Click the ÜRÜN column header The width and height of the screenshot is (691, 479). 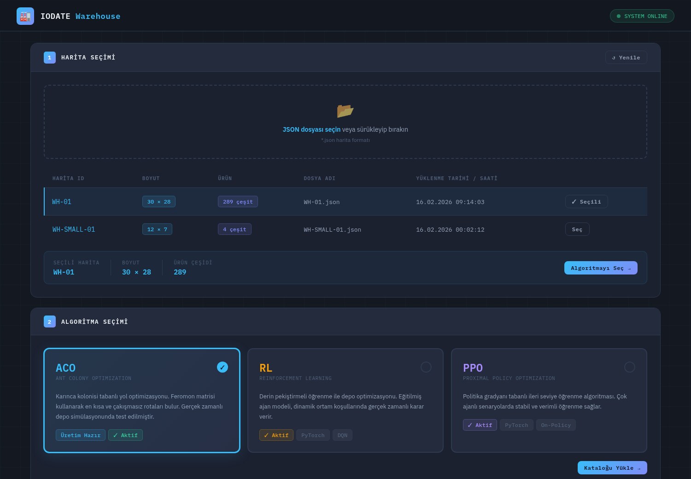tap(225, 178)
